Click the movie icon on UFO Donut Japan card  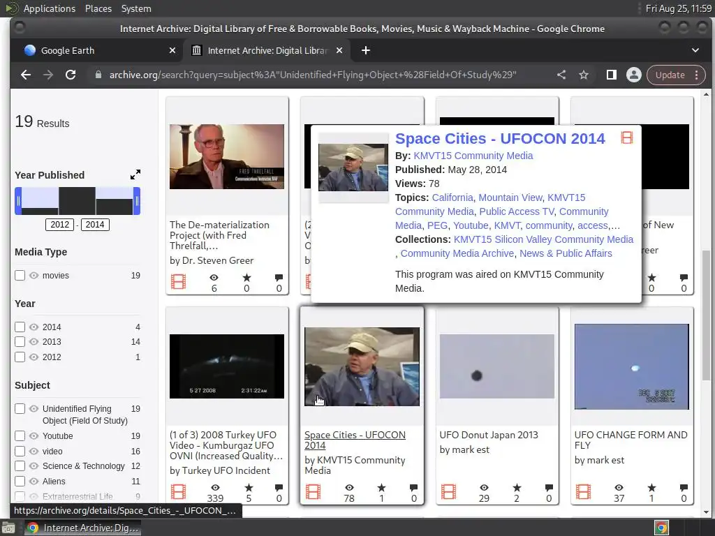tap(448, 492)
